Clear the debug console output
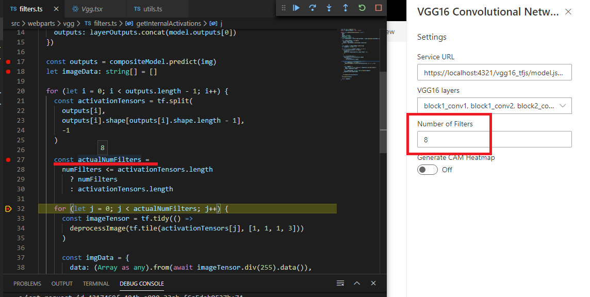590x297 pixels. click(x=340, y=283)
